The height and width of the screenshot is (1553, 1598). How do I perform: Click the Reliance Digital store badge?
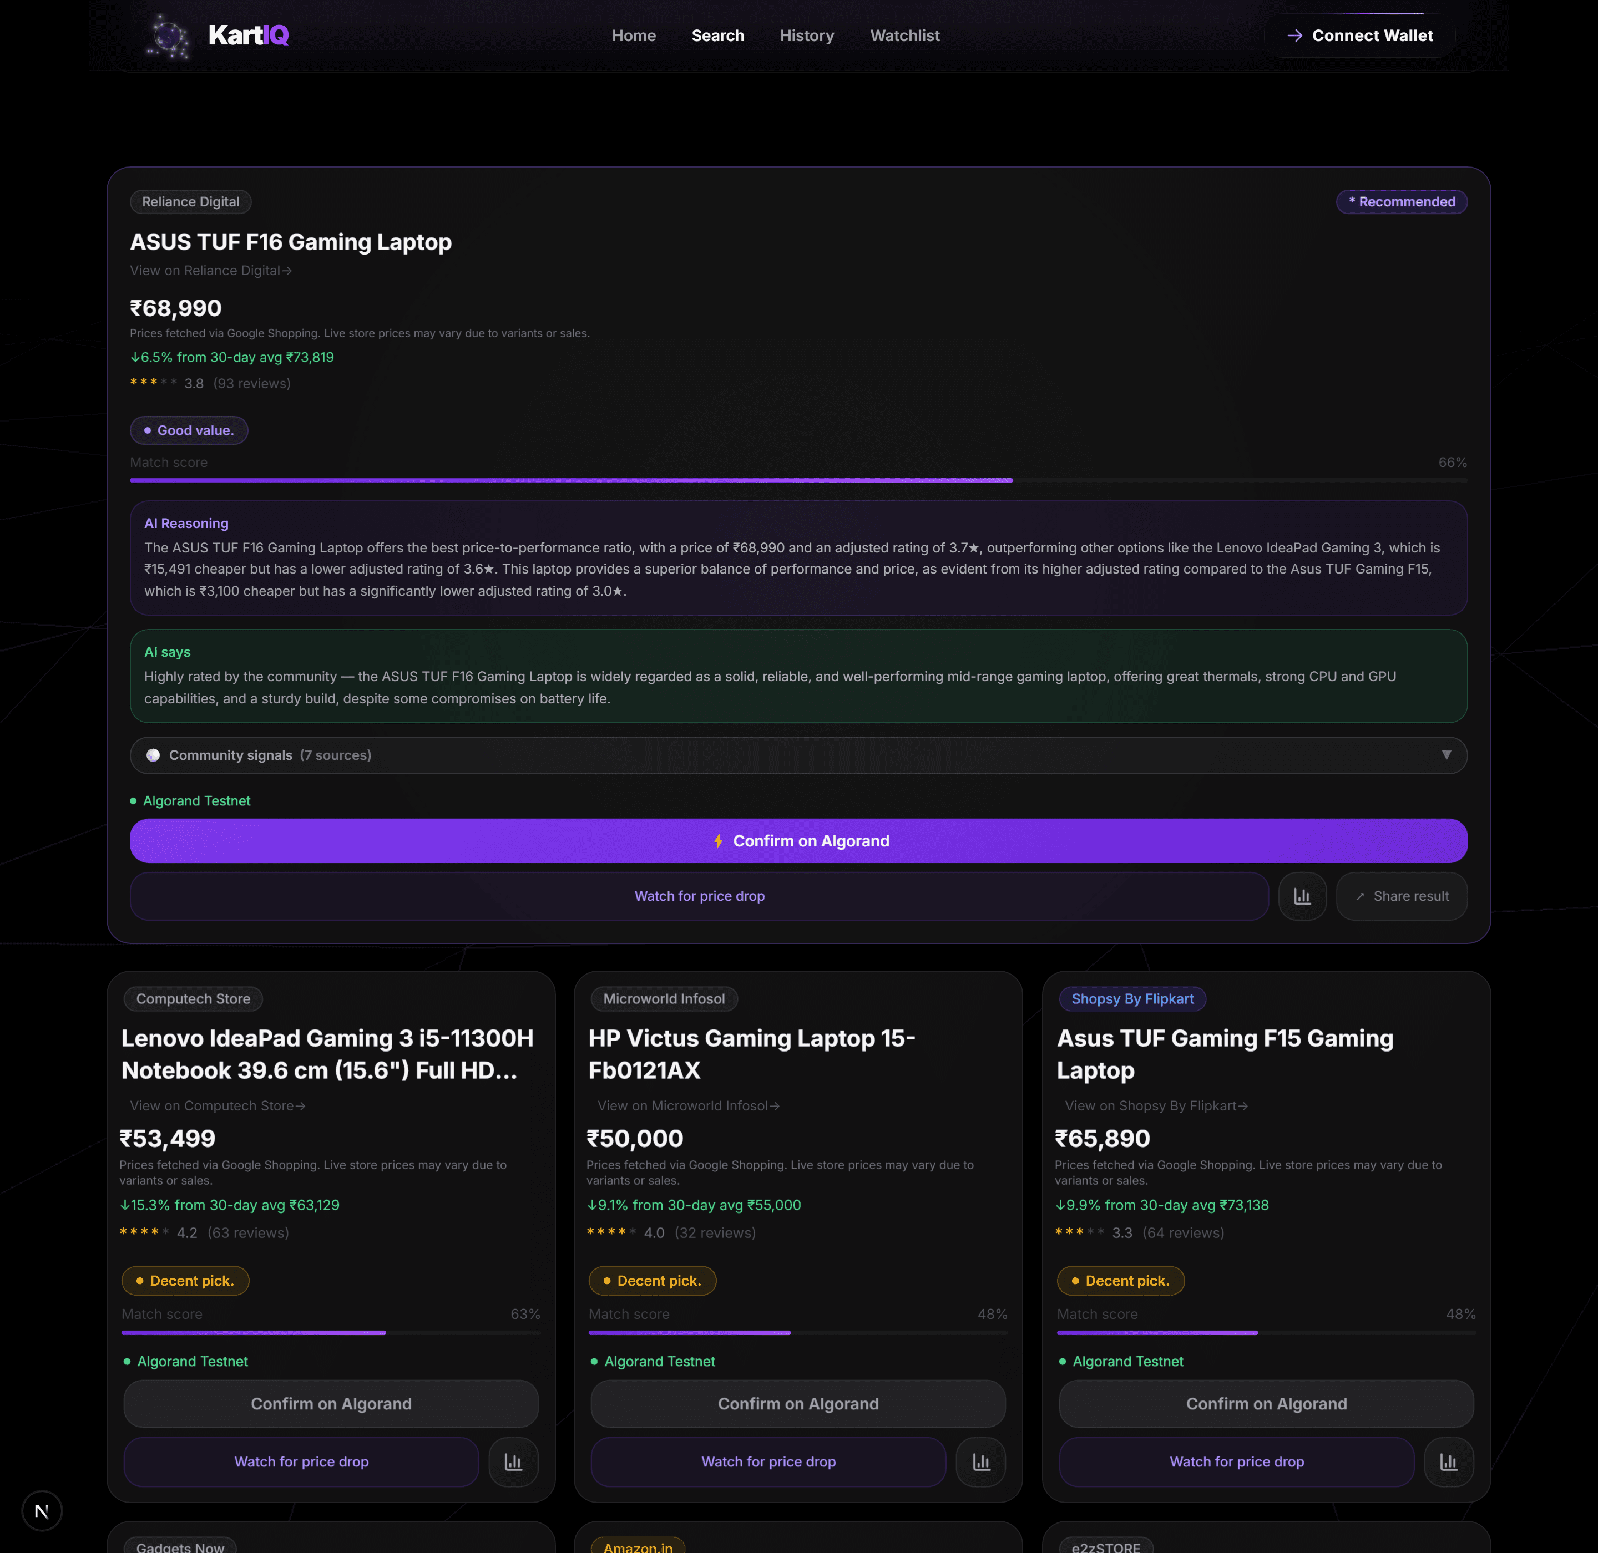(190, 201)
